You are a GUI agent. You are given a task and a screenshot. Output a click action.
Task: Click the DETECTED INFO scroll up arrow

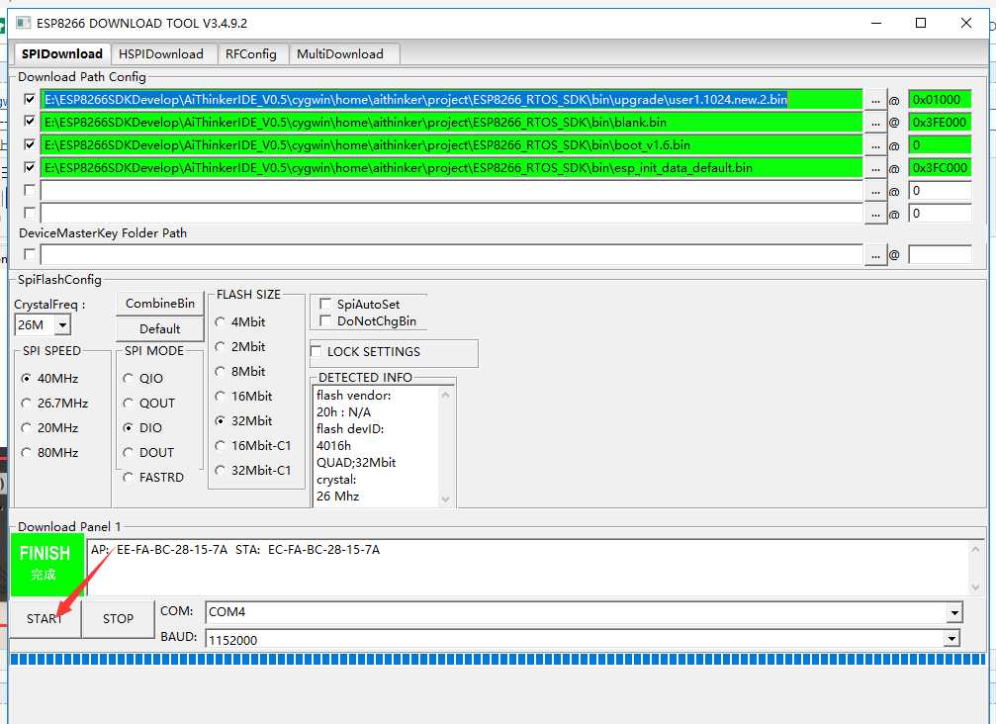pyautogui.click(x=445, y=395)
